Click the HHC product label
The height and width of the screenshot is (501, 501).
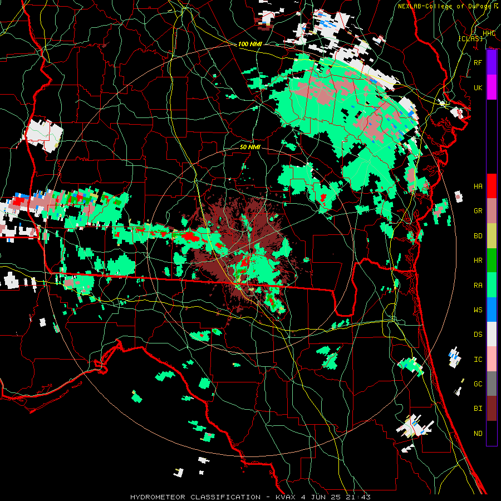489,33
